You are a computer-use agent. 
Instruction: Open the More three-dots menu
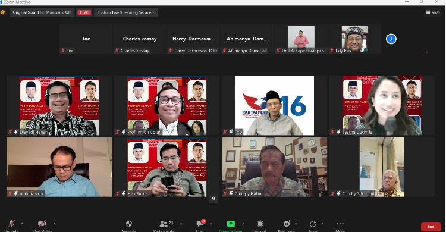point(340,224)
